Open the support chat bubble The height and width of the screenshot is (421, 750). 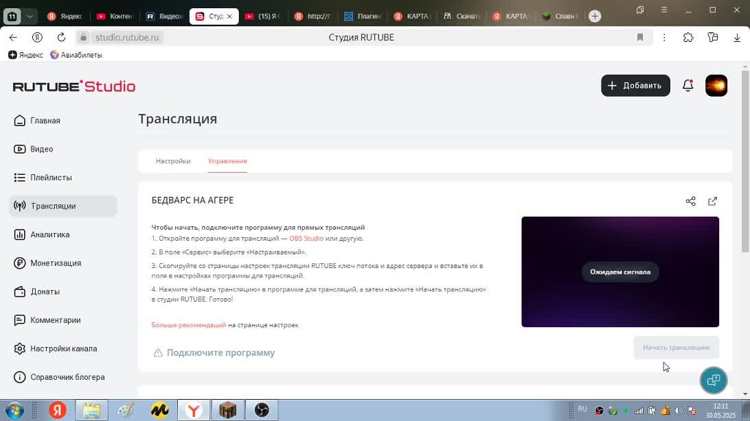714,381
